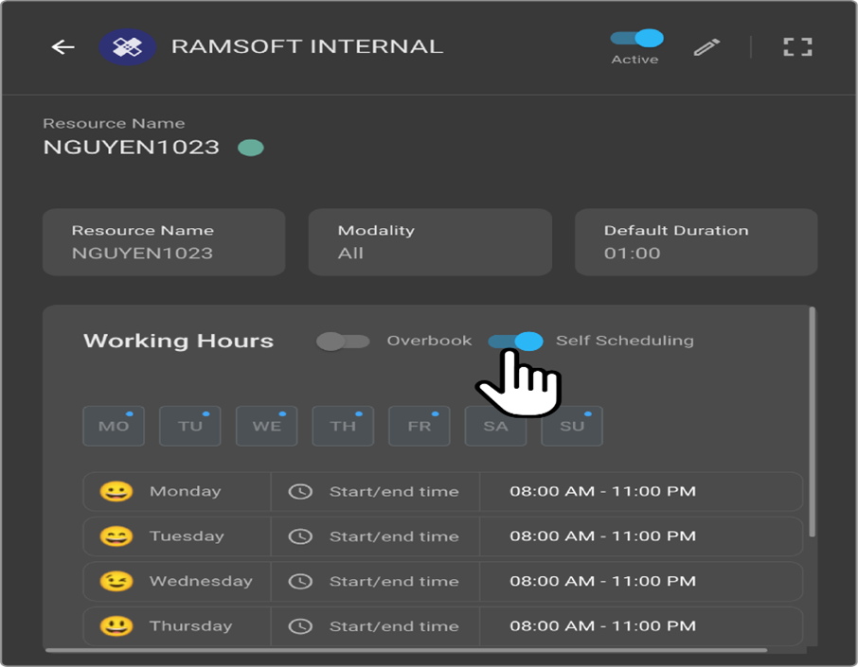Click Start/end time label in Wednesday row
Viewport: 858px width, 667px height.
pyautogui.click(x=394, y=581)
